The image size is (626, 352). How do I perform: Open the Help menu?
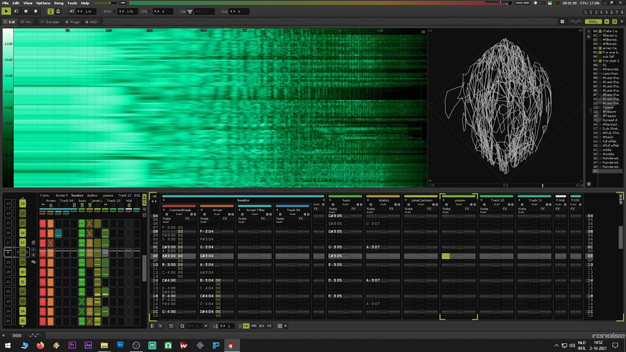pos(85,3)
